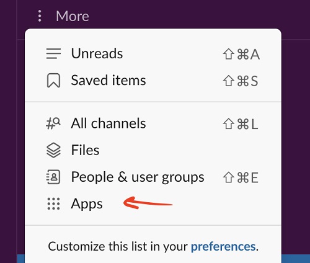Screen dimensions: 310x263
Task: Click the shift-command-E shortcut hint beside People
Action: click(x=241, y=177)
